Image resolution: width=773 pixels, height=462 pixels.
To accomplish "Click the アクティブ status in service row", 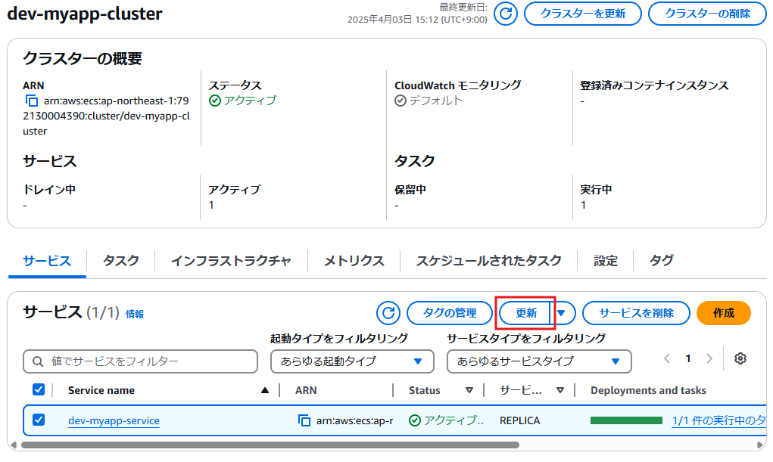I will (x=447, y=420).
